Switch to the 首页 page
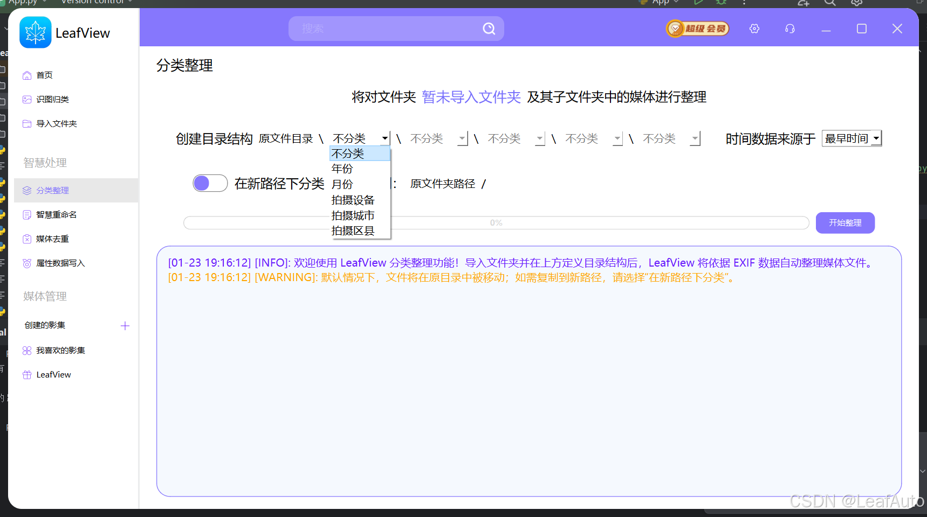The width and height of the screenshot is (927, 517). [43, 75]
